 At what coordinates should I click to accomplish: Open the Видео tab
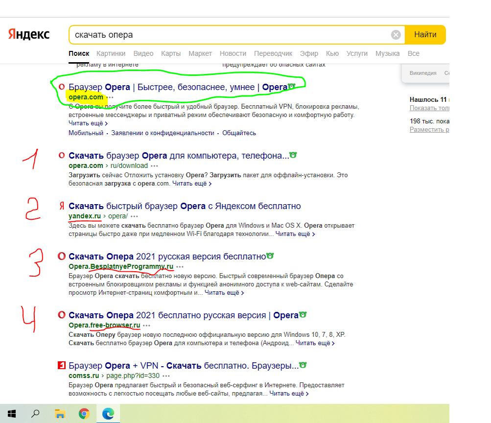143,53
